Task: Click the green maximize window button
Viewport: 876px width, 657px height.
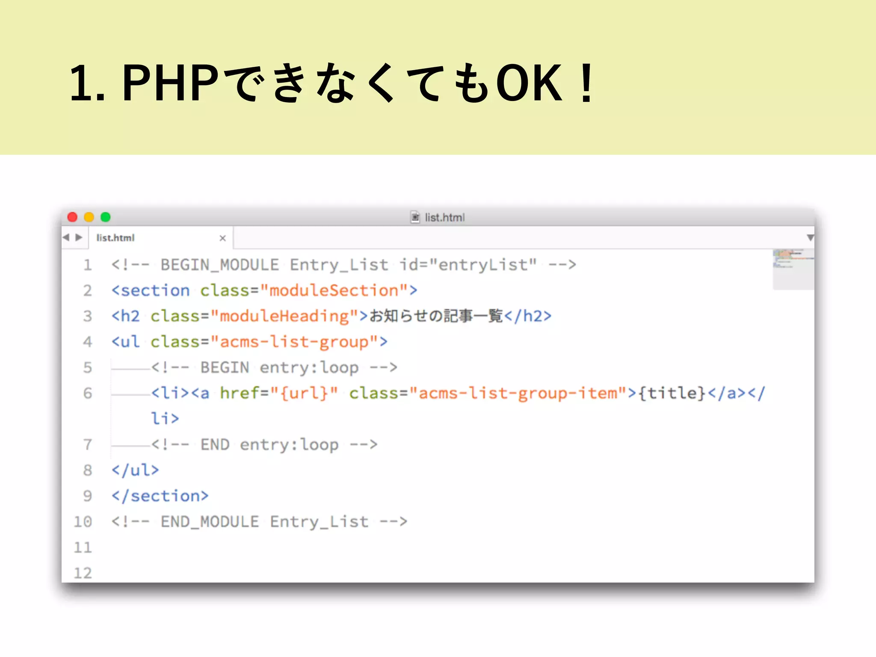Action: (106, 217)
